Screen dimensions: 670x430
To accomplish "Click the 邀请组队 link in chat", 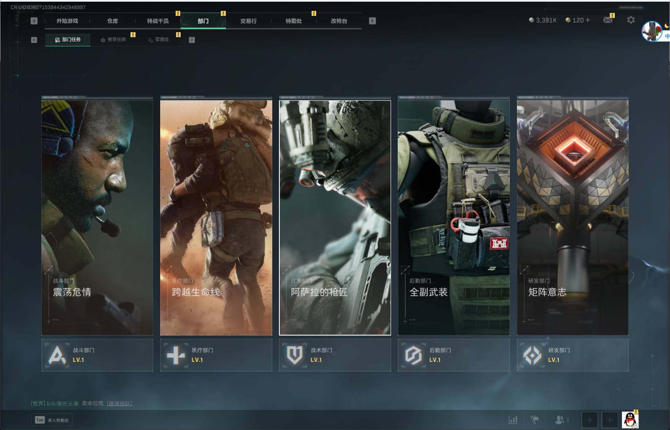I will tap(120, 404).
